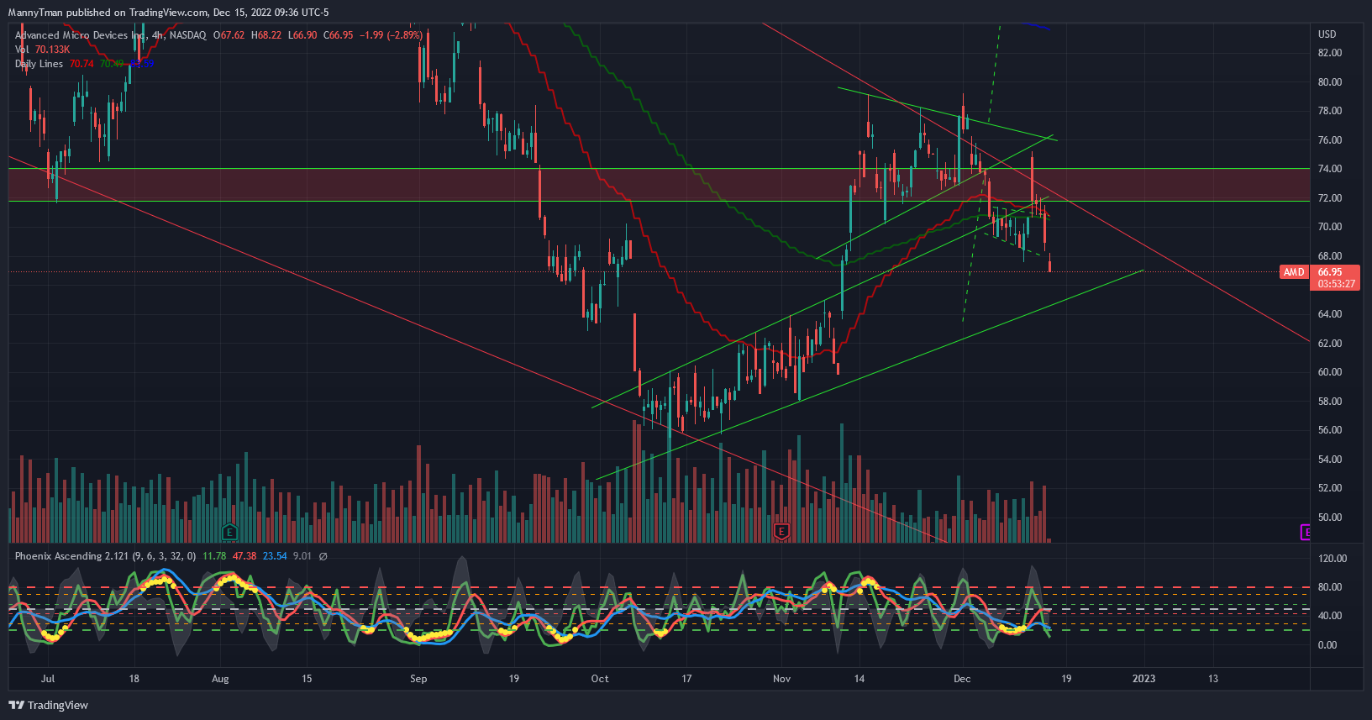Click the 82.00 price axis label

click(1330, 53)
